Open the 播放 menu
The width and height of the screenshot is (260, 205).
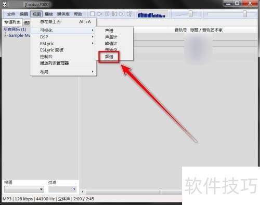(x=49, y=14)
